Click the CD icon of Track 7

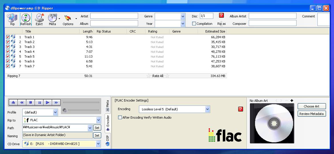pos(13,66)
